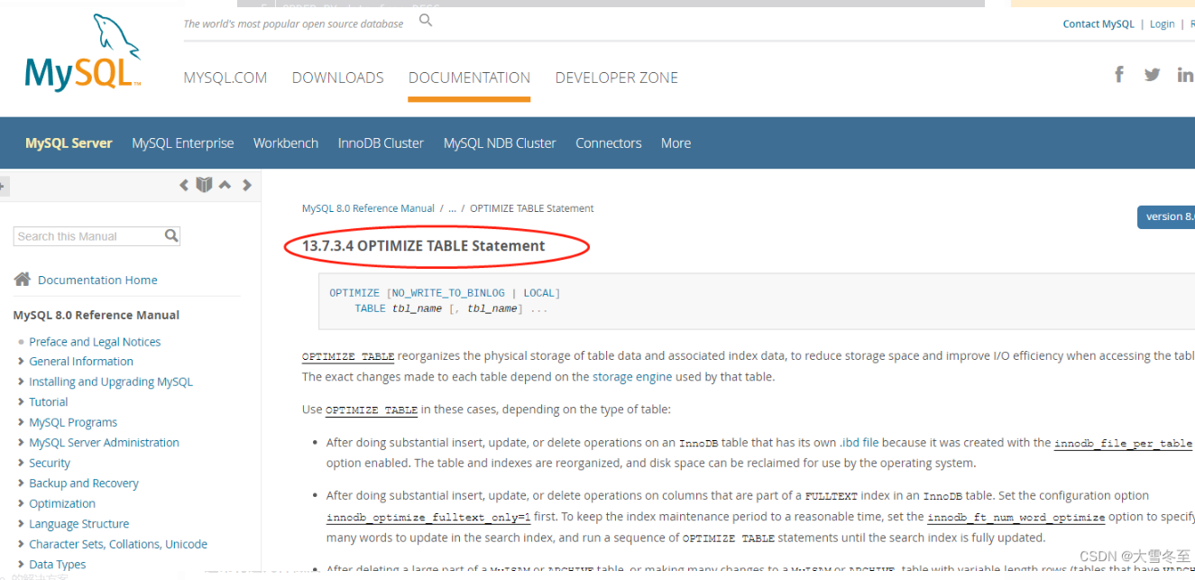Follow the storage engine hyperlink in the text

coord(633,376)
